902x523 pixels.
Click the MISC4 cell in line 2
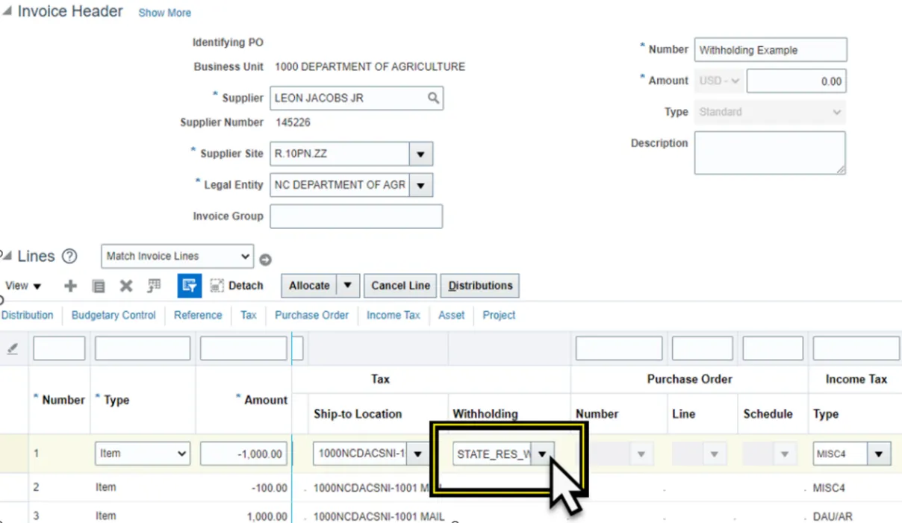tap(830, 488)
